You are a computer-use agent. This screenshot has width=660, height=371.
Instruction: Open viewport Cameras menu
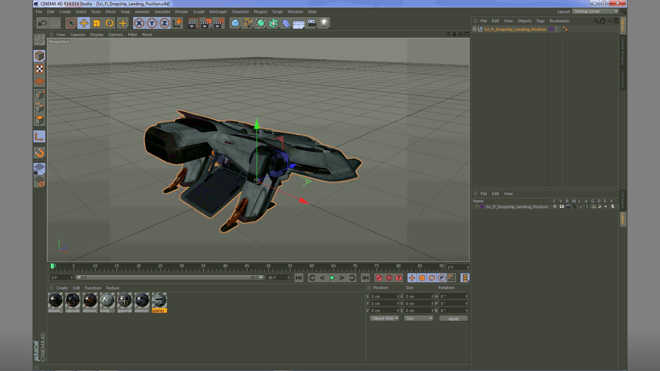click(x=78, y=35)
